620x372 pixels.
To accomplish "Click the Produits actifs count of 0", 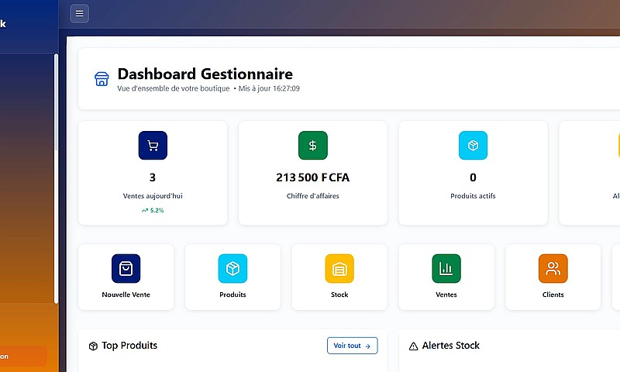I will 473,177.
